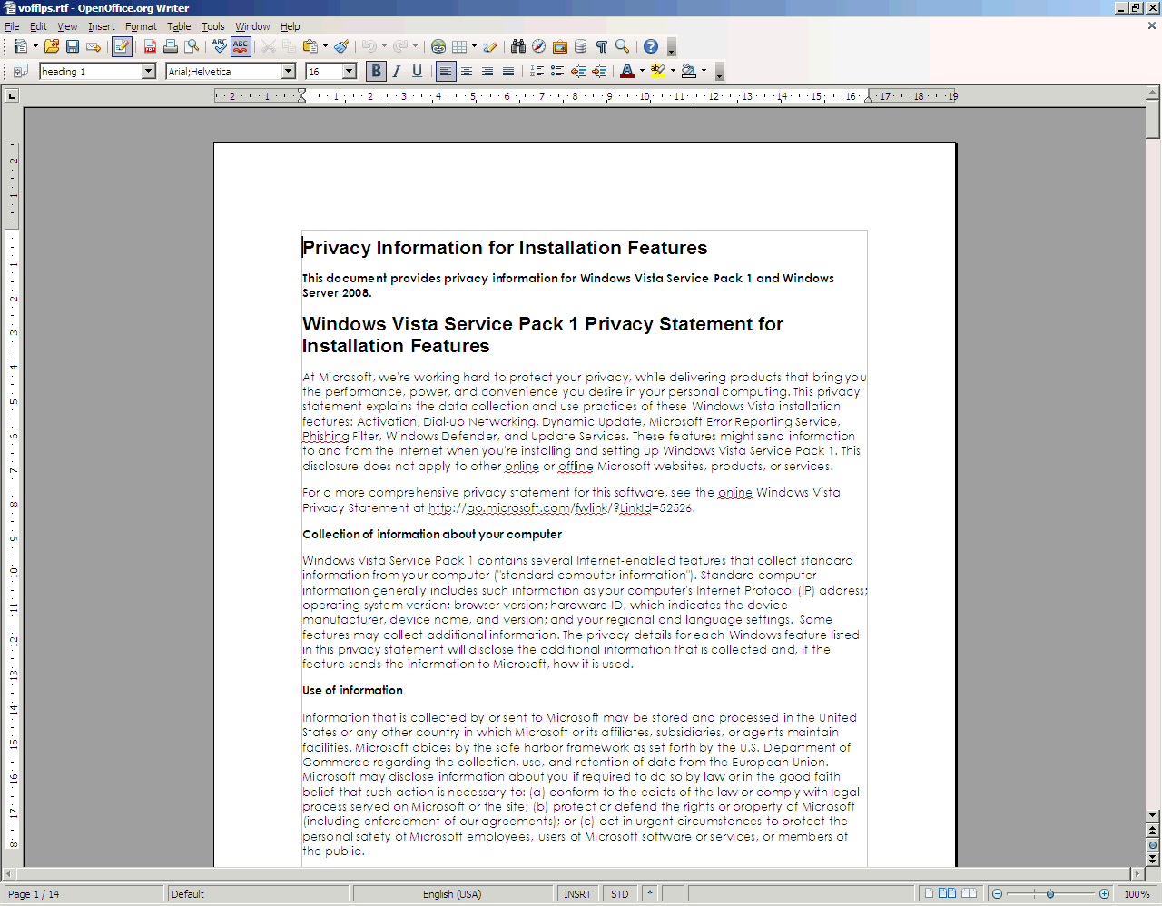
Task: Apply yellow Highlighting color
Action: click(x=658, y=71)
